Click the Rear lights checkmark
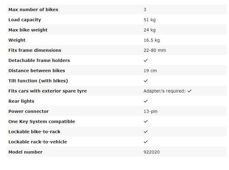 [x=146, y=101]
